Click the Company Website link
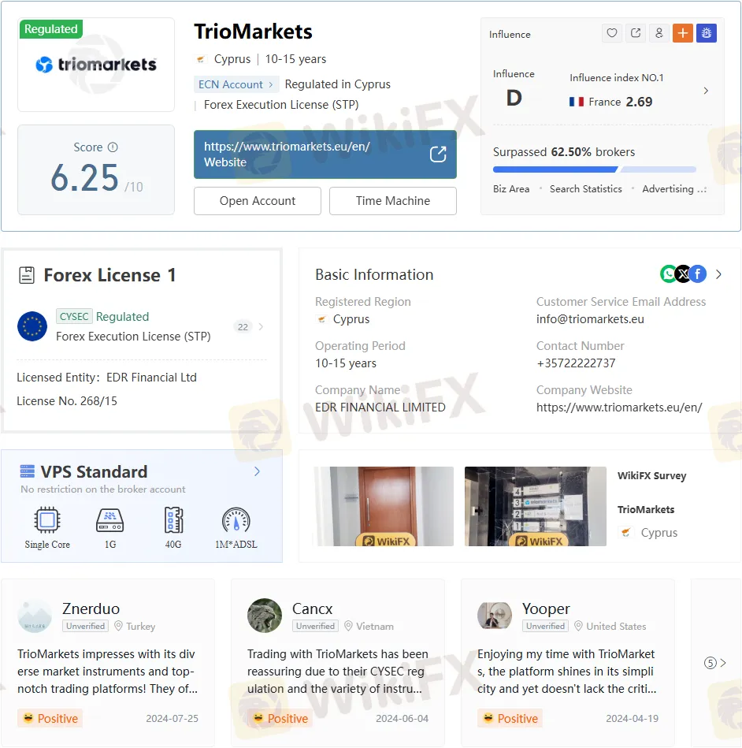This screenshot has width=742, height=748. [619, 407]
